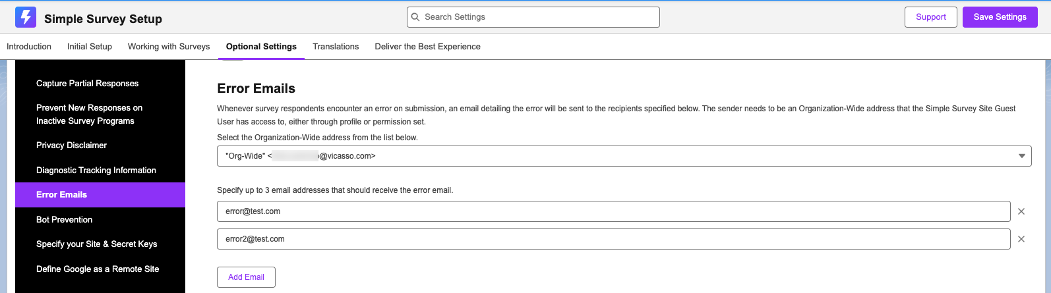Focus the Search Settings field

point(533,17)
